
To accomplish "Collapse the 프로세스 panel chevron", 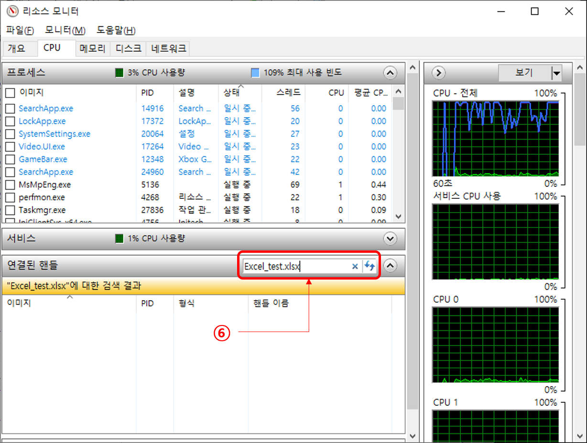I will pyautogui.click(x=390, y=73).
